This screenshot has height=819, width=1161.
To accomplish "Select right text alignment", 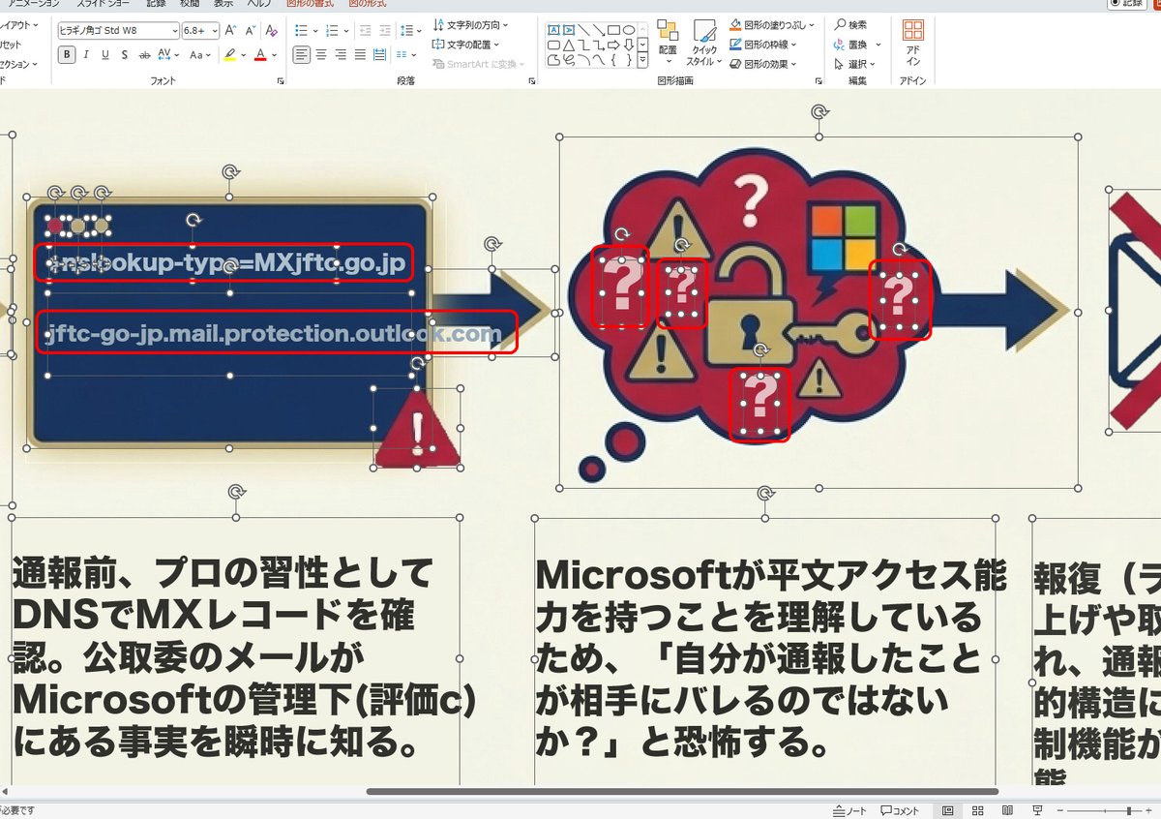I will pos(341,54).
